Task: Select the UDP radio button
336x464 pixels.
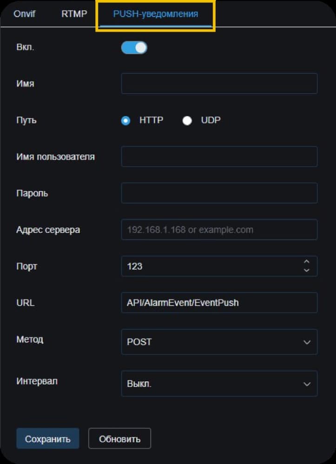Action: coord(187,121)
